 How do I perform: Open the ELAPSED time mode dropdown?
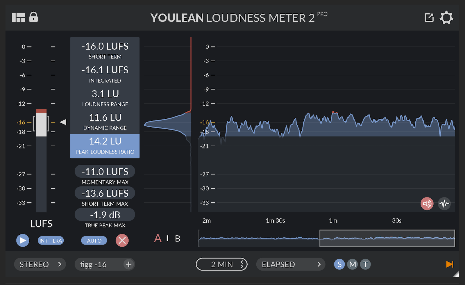[291, 264]
